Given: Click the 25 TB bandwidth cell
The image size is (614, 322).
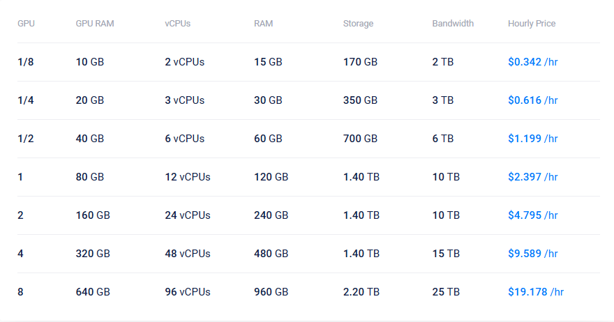Looking at the screenshot, I should click(x=446, y=292).
